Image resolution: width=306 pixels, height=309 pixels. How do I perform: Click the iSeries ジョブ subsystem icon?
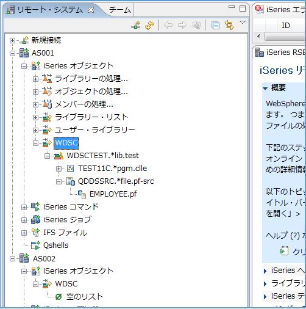click(x=35, y=220)
